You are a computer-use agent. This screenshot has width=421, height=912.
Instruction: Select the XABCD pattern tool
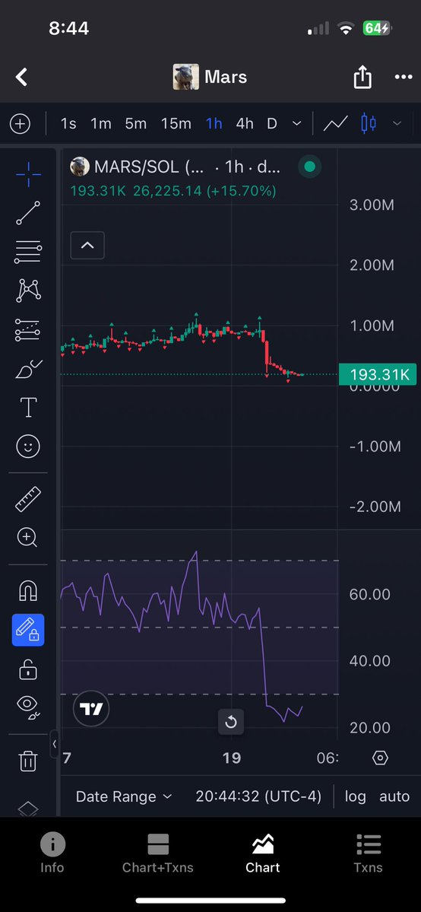pyautogui.click(x=28, y=291)
